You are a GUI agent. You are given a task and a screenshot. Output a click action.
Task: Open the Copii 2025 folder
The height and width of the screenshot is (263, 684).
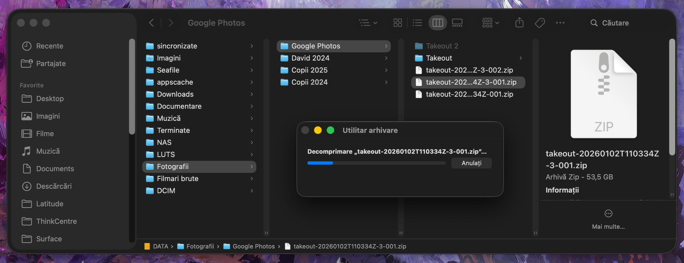[x=309, y=70]
